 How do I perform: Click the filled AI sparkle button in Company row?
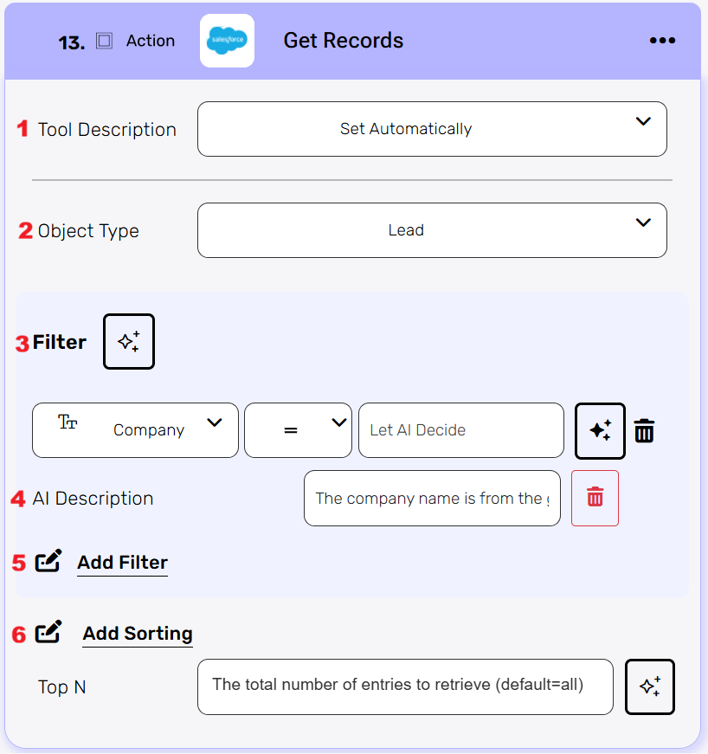pos(600,430)
